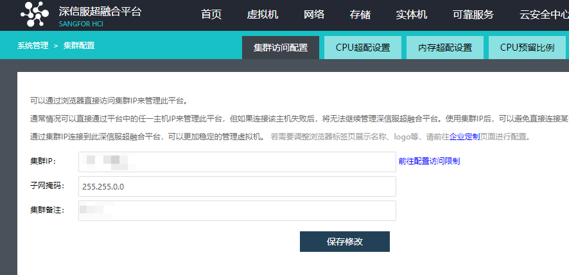
Task: Switch to the CPU超配设置 tab
Action: pos(363,48)
